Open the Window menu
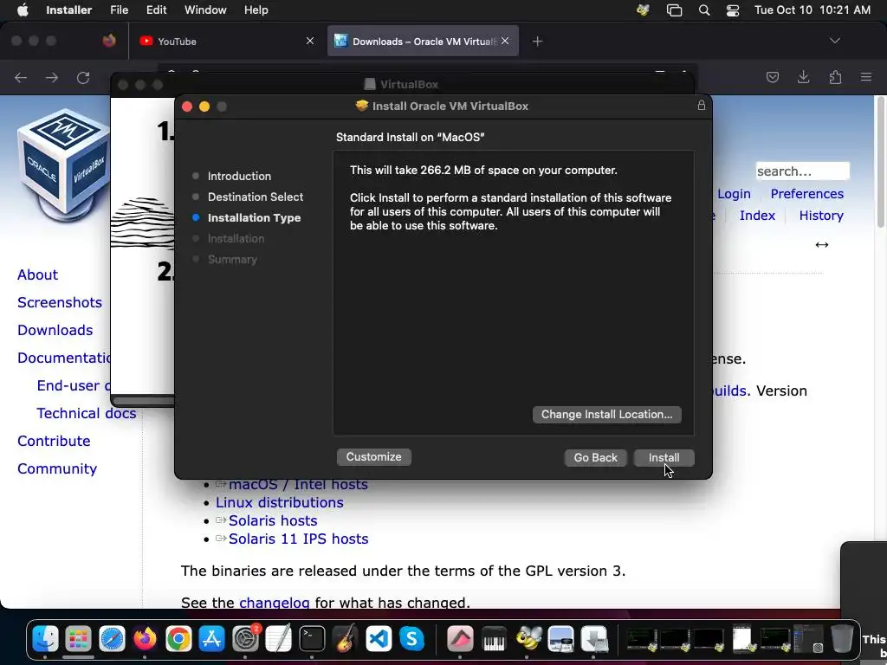The width and height of the screenshot is (887, 665). [205, 10]
